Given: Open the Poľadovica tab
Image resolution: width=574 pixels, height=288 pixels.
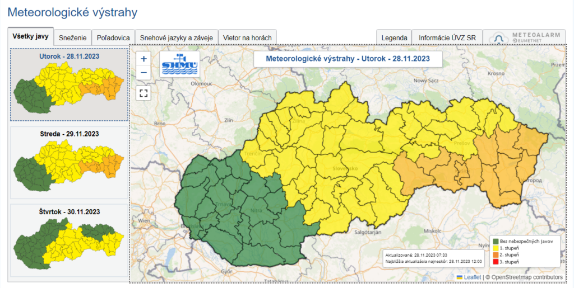Looking at the screenshot, I should (113, 38).
